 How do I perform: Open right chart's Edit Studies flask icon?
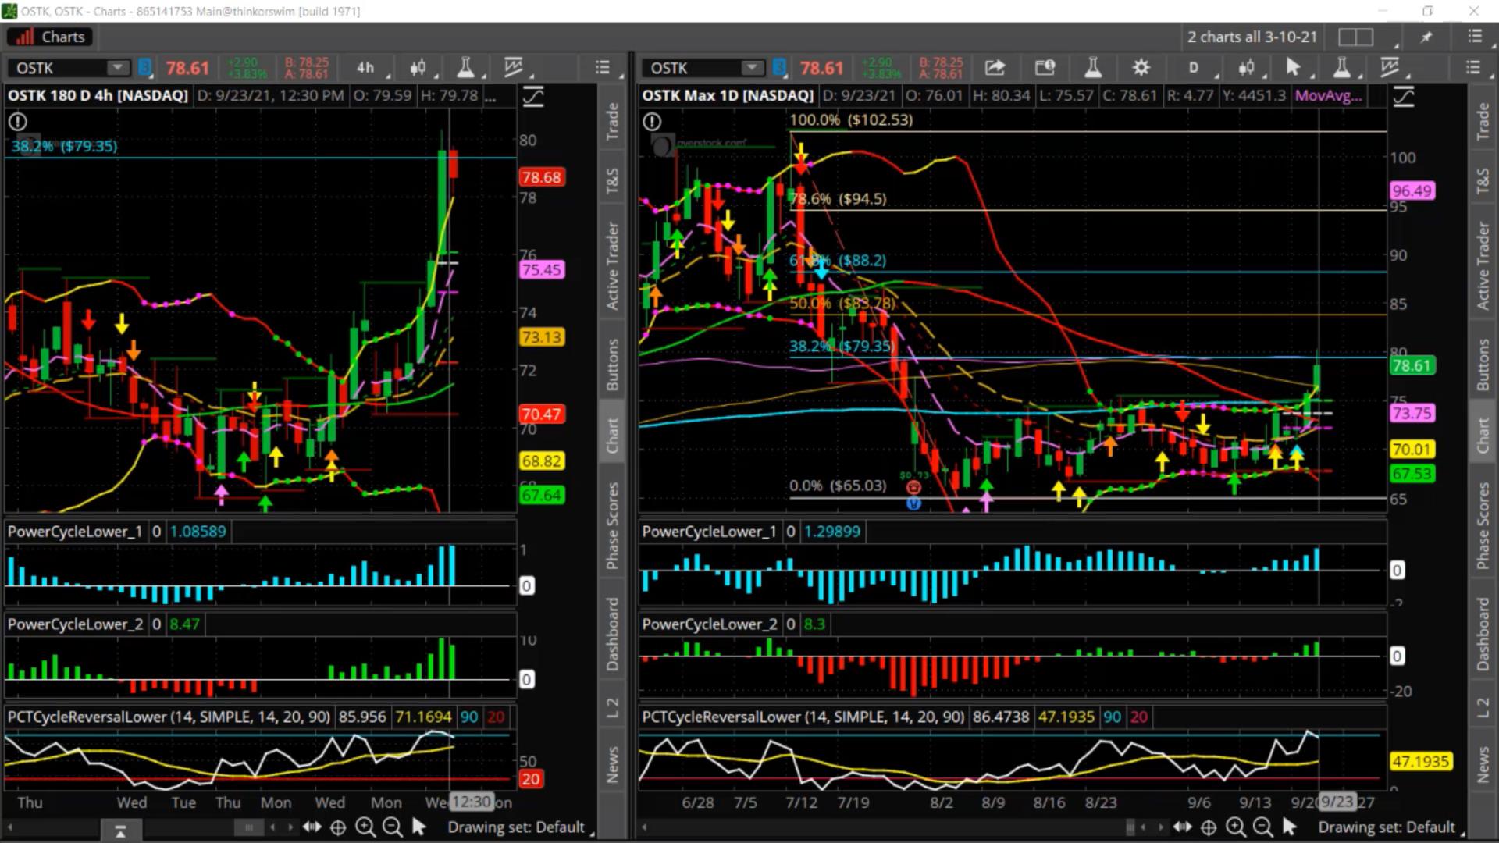pos(1093,68)
